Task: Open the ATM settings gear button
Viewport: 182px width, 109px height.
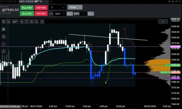Action: pyautogui.click(x=70, y=14)
